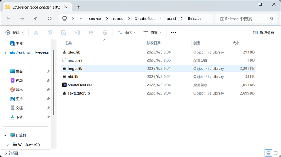
Task: Expand OneDrive - Personal tree node
Action: tap(5, 53)
